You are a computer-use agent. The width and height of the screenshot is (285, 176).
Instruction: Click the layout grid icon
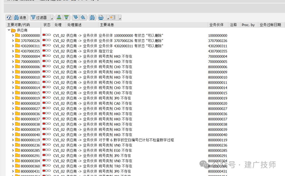(113, 17)
